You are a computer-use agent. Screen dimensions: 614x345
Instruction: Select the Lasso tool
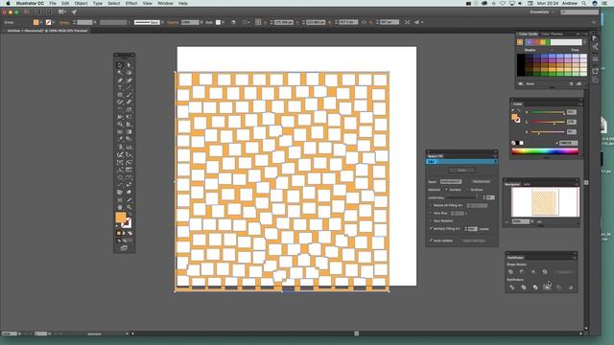click(x=129, y=73)
